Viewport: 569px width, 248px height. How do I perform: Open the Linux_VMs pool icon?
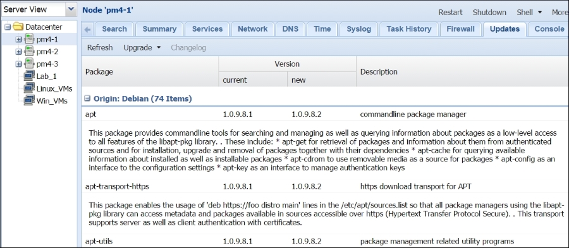click(x=29, y=88)
